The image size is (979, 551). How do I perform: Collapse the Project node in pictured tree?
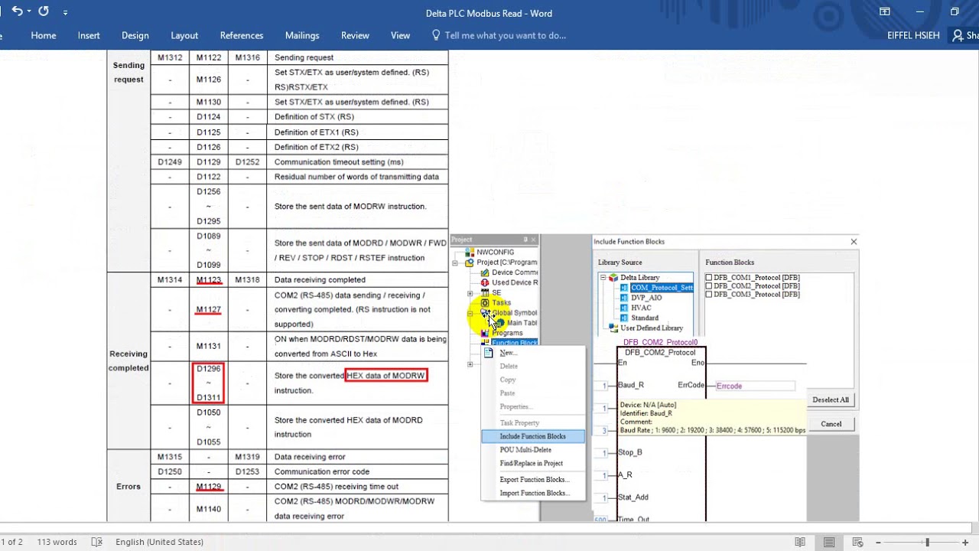tap(455, 262)
